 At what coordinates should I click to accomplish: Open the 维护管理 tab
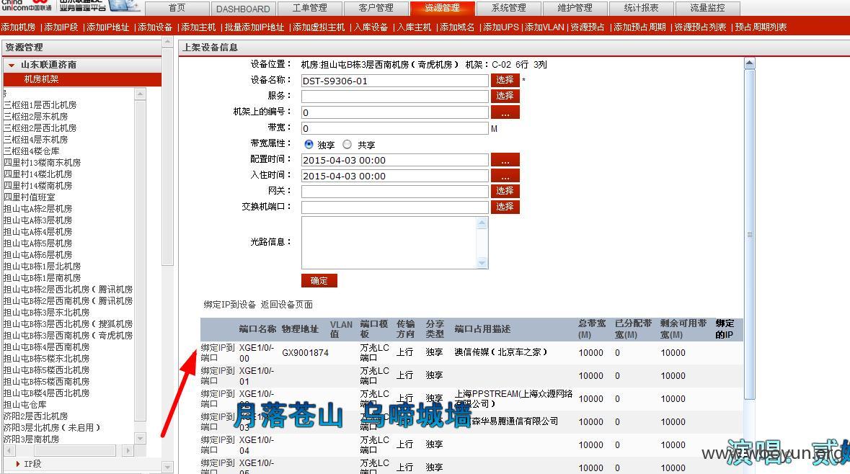(x=575, y=8)
